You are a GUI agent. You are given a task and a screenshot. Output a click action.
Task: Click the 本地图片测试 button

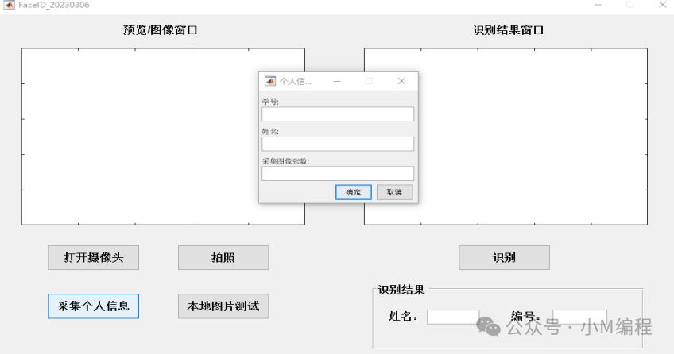point(223,306)
